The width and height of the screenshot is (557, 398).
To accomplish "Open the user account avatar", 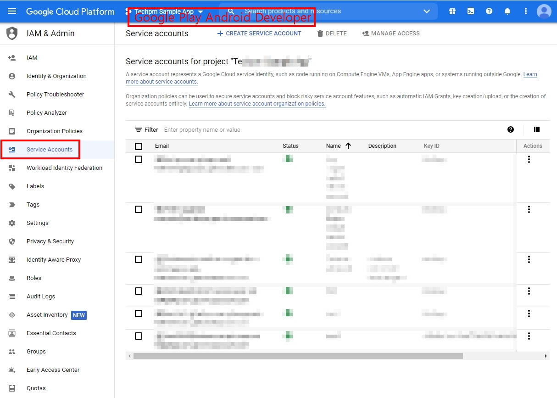I will (x=544, y=11).
